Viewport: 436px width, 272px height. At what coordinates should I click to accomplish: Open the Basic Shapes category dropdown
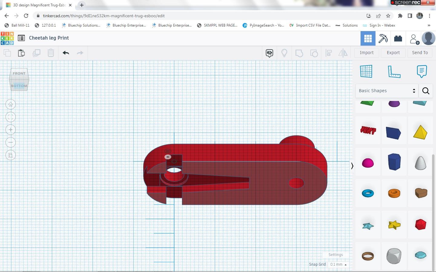pos(387,91)
